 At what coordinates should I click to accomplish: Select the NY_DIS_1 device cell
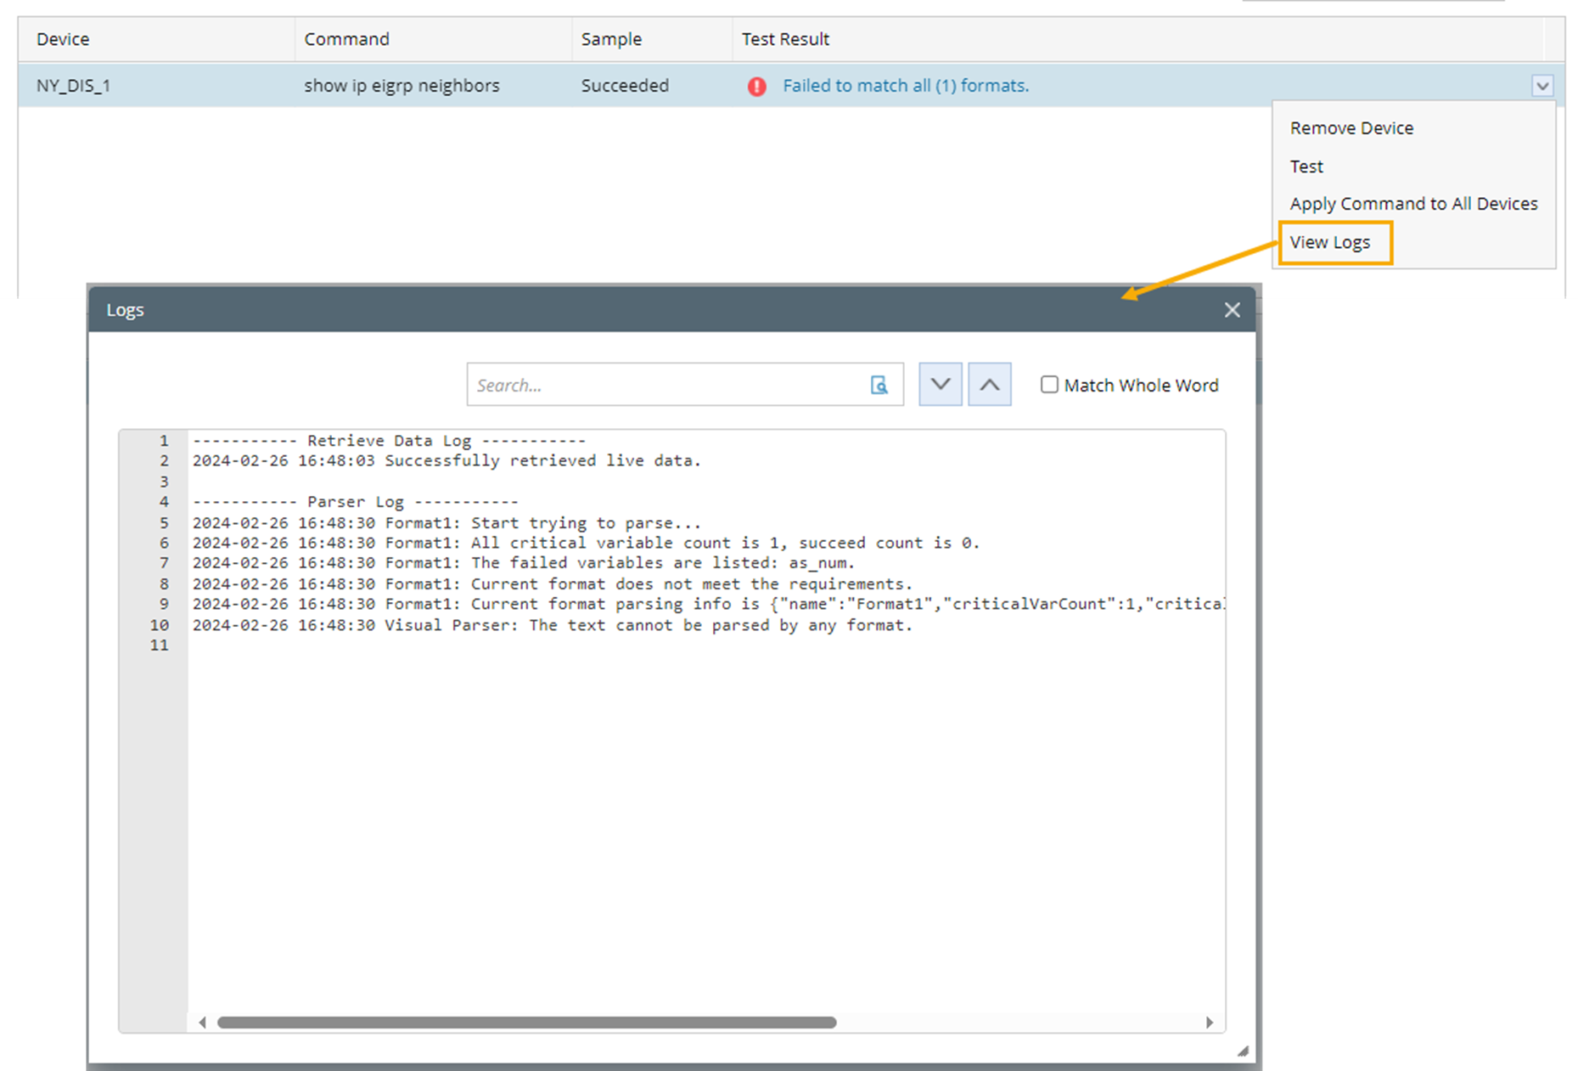(73, 86)
